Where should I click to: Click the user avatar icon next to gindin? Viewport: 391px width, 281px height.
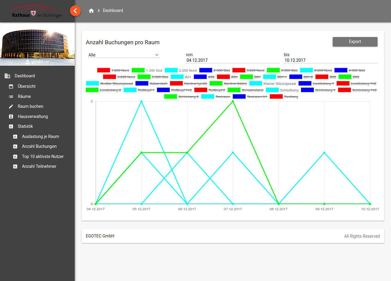pos(28,62)
